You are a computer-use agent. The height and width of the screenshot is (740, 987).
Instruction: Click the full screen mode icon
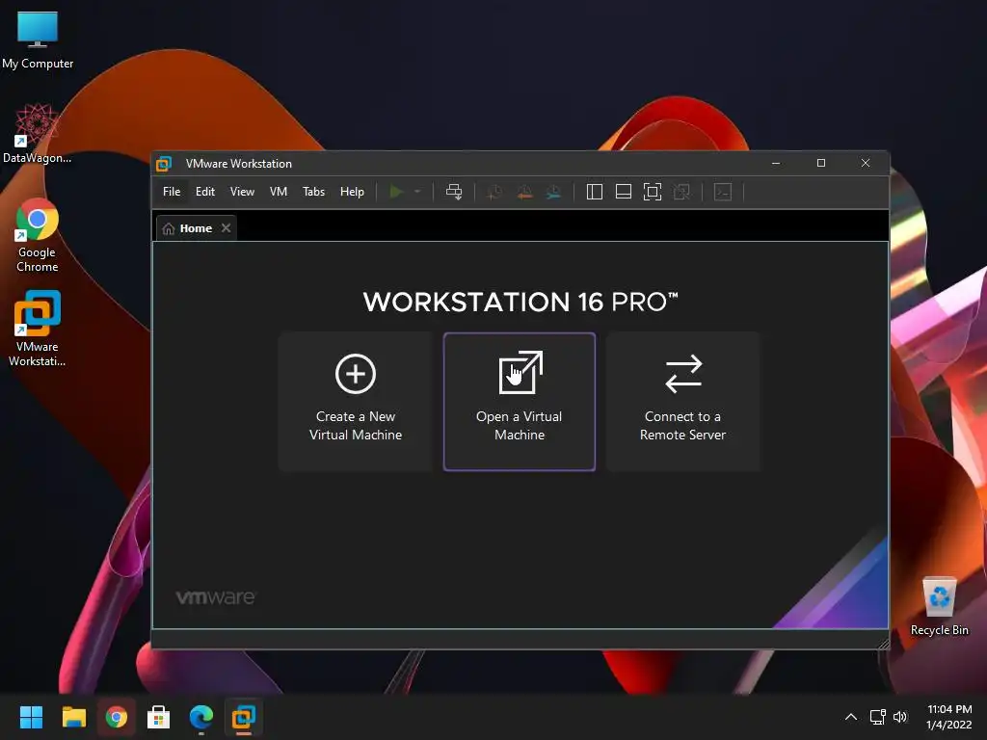coord(653,192)
